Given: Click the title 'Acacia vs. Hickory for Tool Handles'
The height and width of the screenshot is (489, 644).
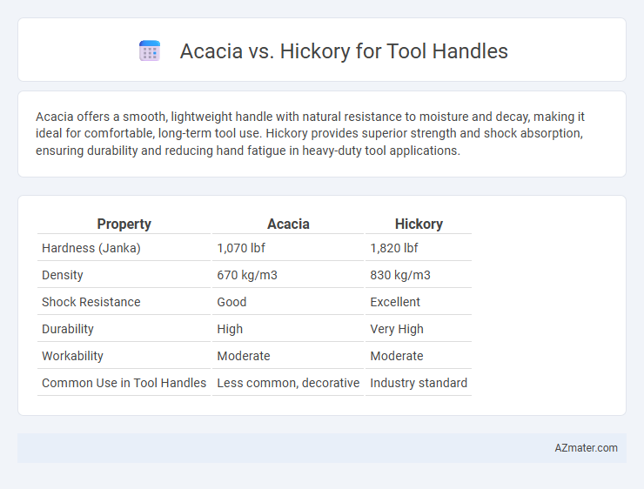Looking at the screenshot, I should click(x=344, y=51).
